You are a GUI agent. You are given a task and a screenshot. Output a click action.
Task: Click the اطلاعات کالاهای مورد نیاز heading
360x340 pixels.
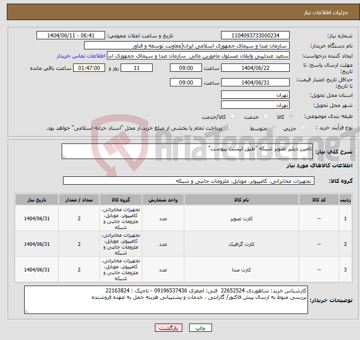pos(319,165)
